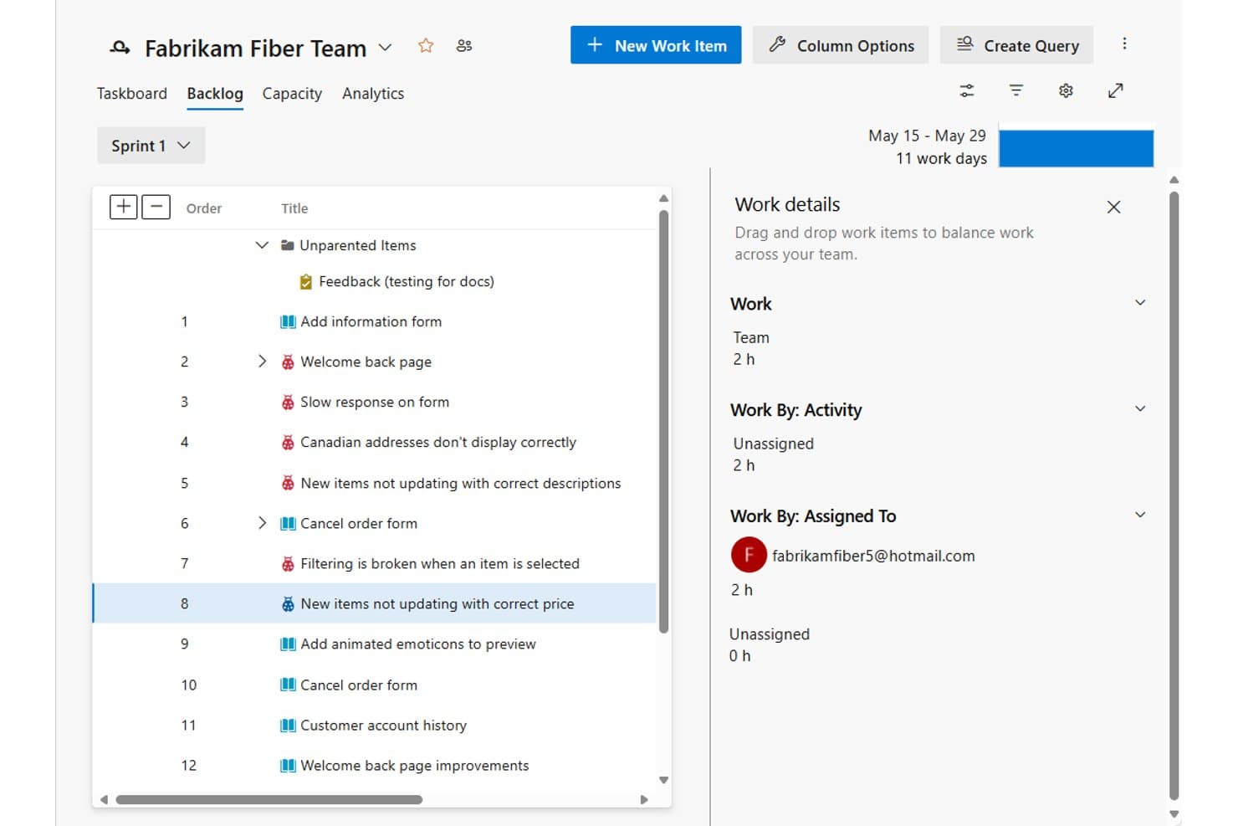Click the collapse all minus button
The image size is (1238, 826).
click(156, 207)
